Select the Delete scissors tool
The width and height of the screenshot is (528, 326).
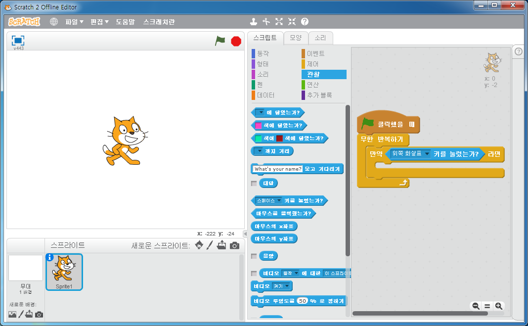click(266, 22)
